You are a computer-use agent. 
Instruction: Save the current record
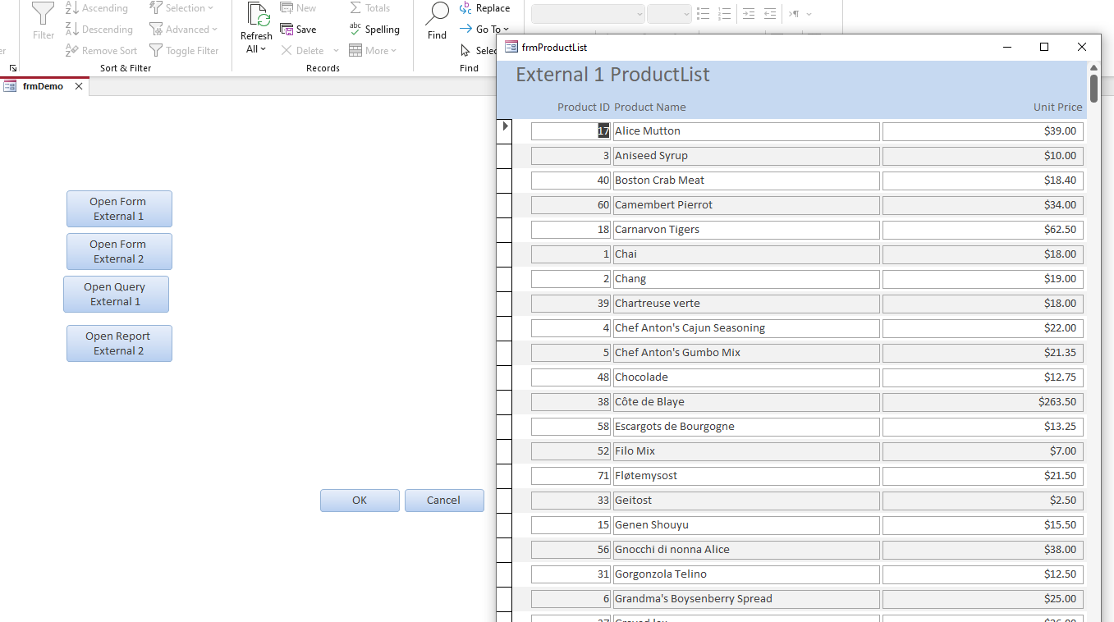point(298,30)
